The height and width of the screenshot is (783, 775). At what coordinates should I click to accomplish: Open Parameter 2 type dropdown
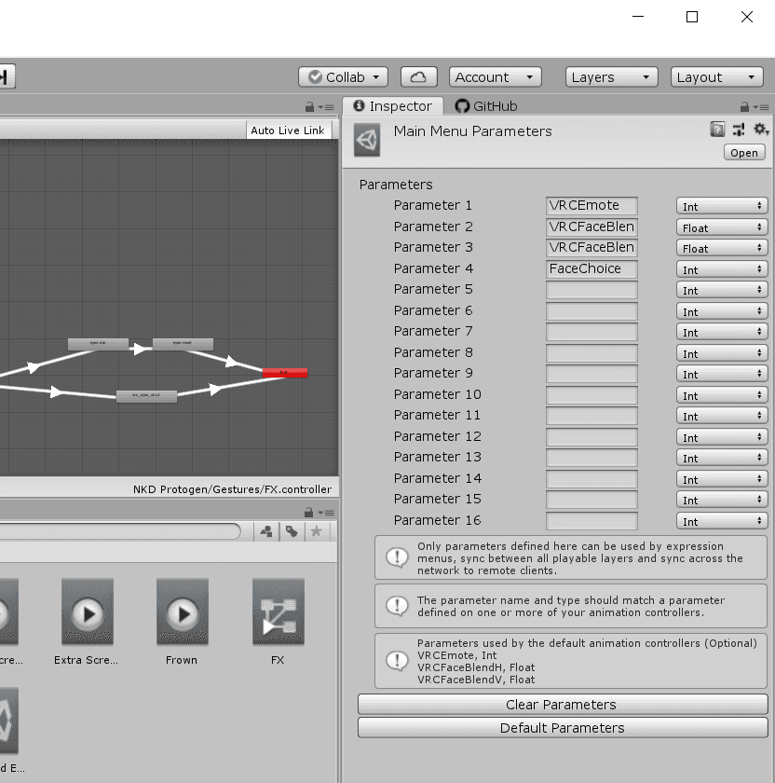click(x=722, y=227)
